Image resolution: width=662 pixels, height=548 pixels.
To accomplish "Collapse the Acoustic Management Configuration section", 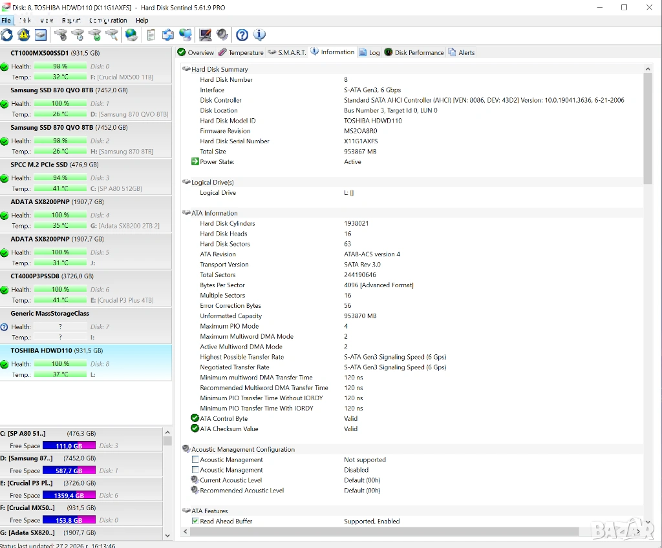I will [186, 449].
